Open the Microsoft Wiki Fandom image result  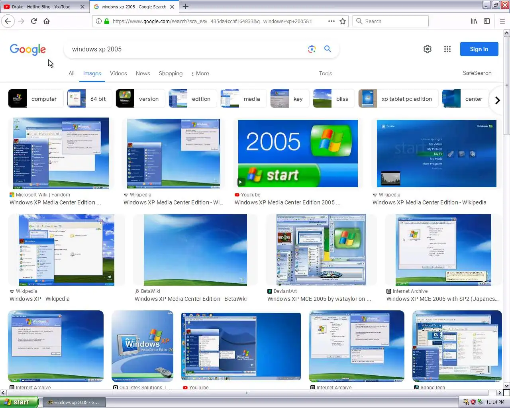[61, 153]
